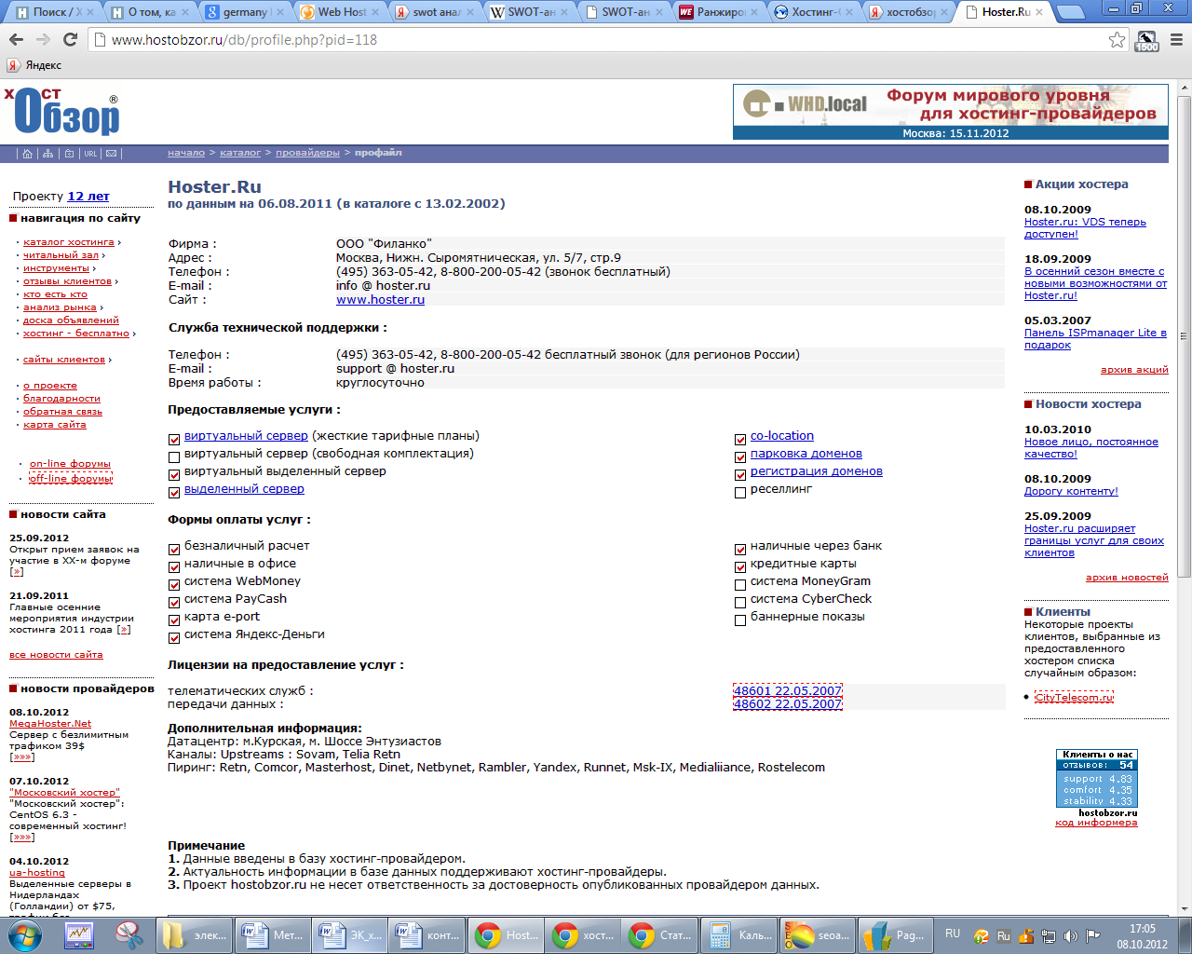Check the баннерные показы checkbox
The image size is (1192, 954).
[x=740, y=620]
